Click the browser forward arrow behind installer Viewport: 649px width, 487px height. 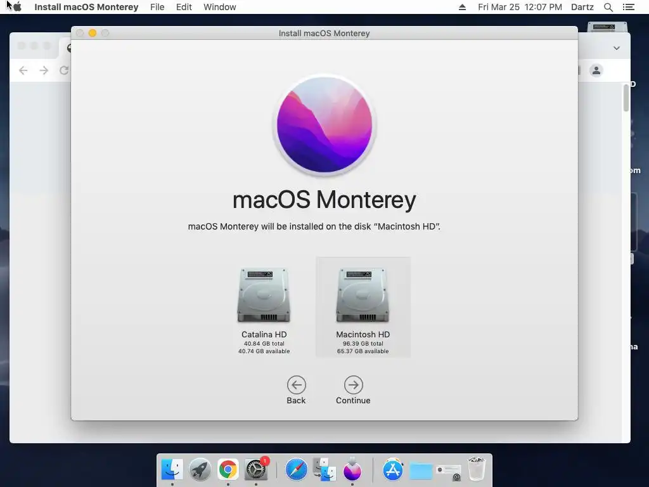coord(44,70)
